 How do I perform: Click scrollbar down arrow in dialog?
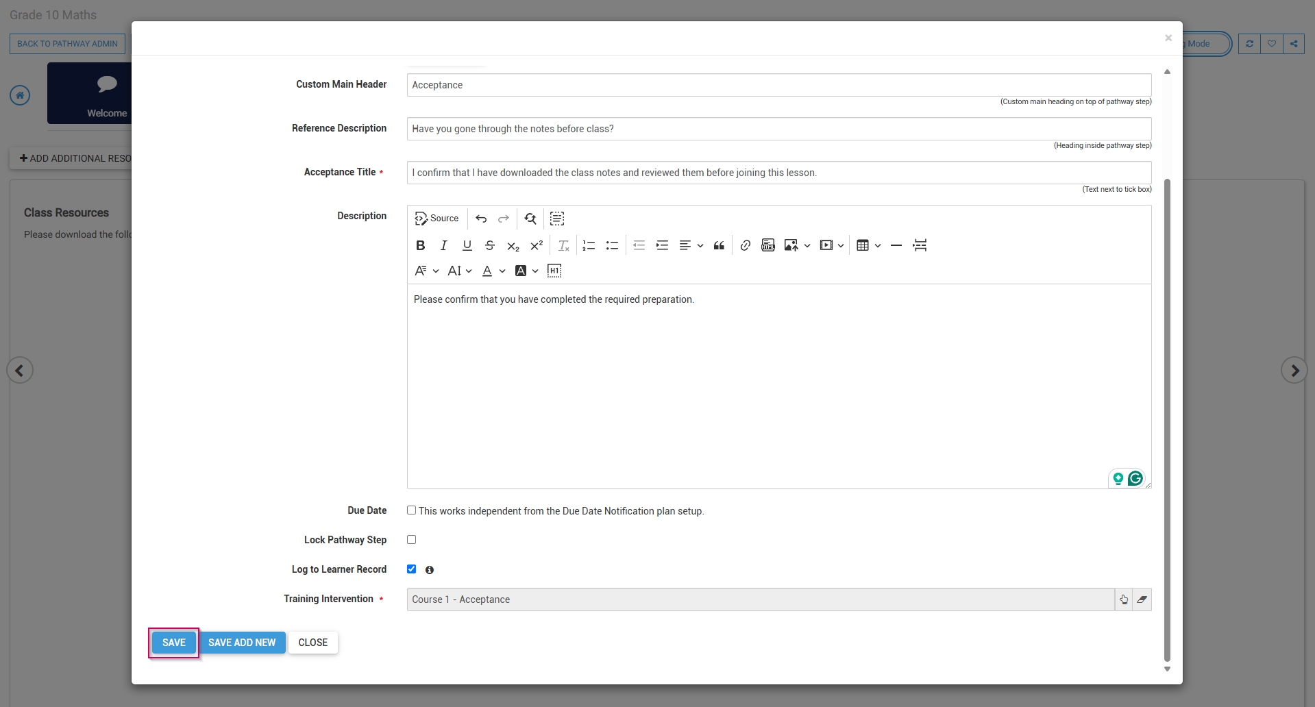tap(1167, 669)
